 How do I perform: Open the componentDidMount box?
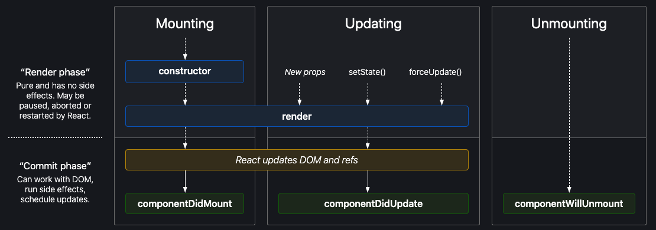click(x=184, y=203)
